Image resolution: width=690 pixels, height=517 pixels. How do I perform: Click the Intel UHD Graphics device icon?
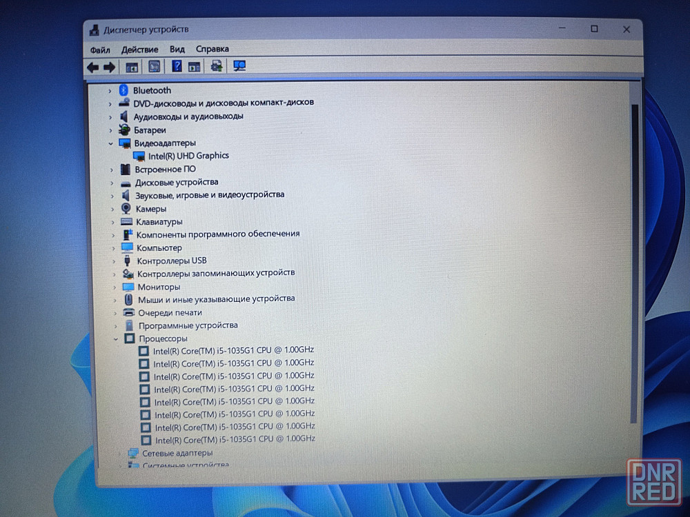[139, 156]
